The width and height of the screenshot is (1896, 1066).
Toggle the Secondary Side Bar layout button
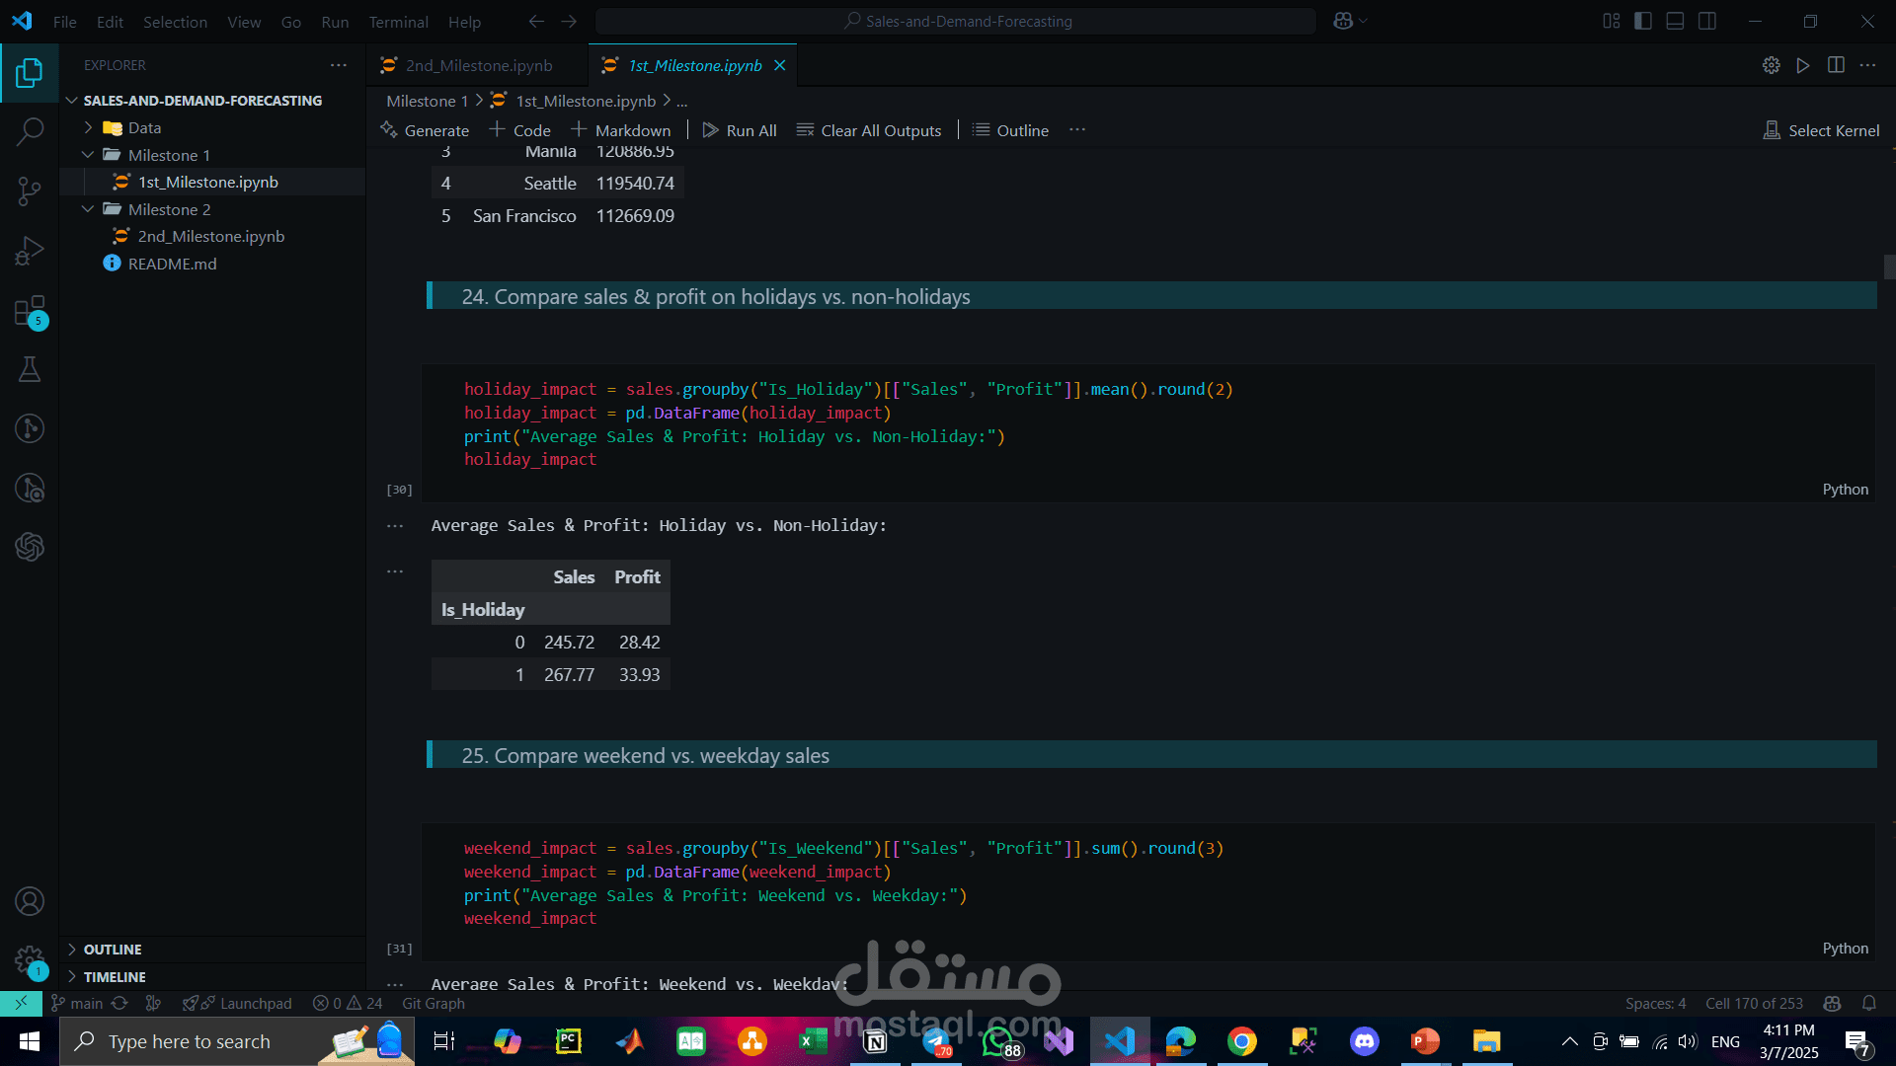[x=1707, y=21]
